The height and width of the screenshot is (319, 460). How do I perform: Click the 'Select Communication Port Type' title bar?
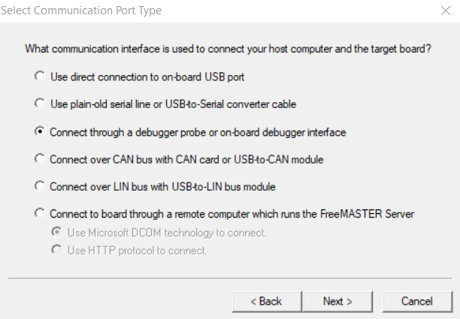(84, 11)
